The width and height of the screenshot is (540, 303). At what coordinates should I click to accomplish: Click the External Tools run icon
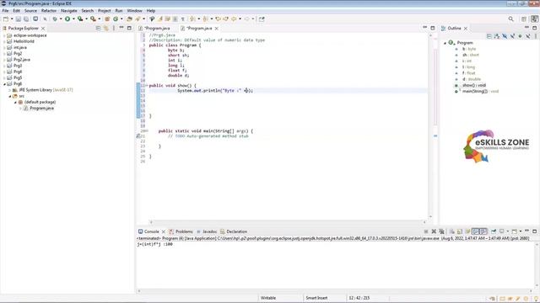93,19
